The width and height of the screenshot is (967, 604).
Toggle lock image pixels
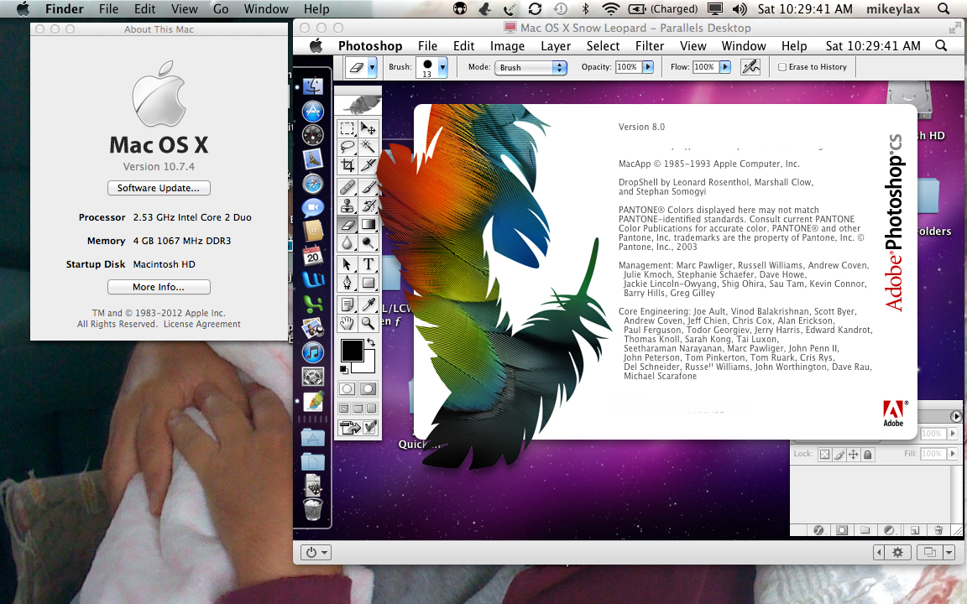(839, 454)
